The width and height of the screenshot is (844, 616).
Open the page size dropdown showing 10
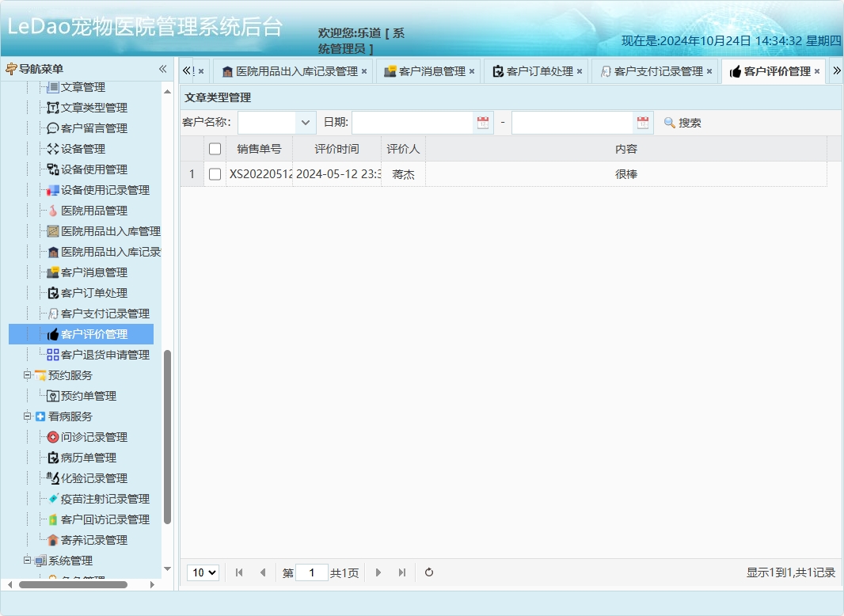pos(203,572)
